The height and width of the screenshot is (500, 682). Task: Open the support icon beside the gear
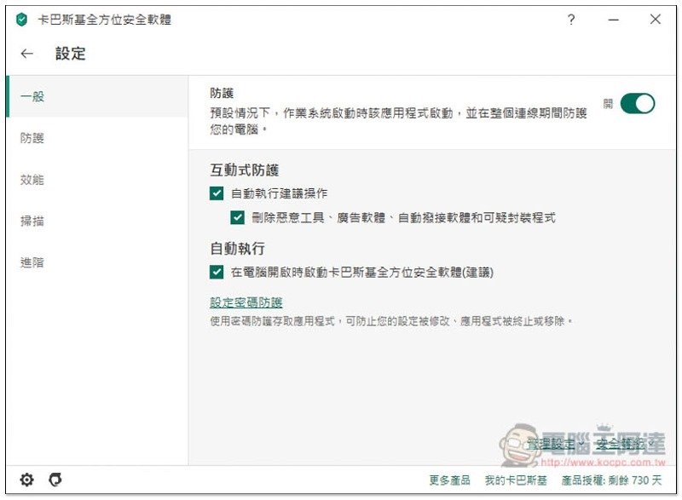click(x=55, y=480)
